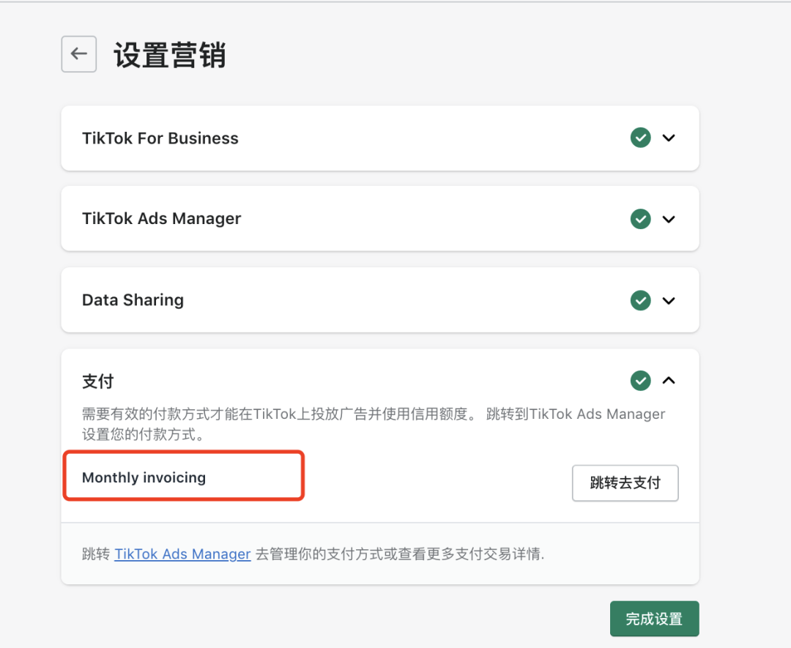Screen dimensions: 791x648
Task: Select the Monthly invoicing text
Action: [x=144, y=477]
